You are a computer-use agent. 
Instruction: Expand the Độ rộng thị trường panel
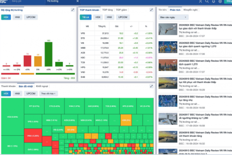73,10
